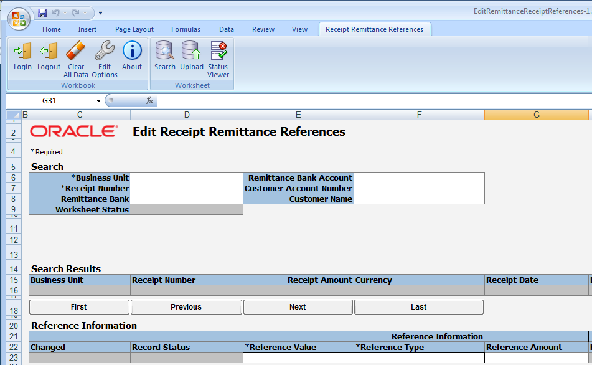Open Edit Options wrench icon
Screen dimensions: 592x365
[105, 56]
